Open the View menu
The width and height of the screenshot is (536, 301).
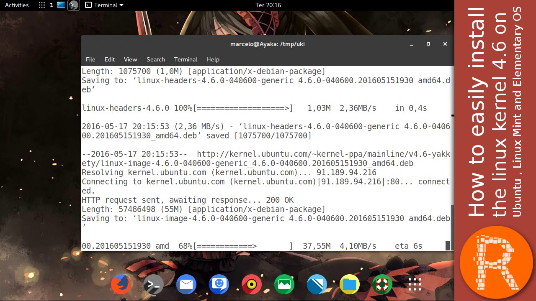[x=130, y=59]
